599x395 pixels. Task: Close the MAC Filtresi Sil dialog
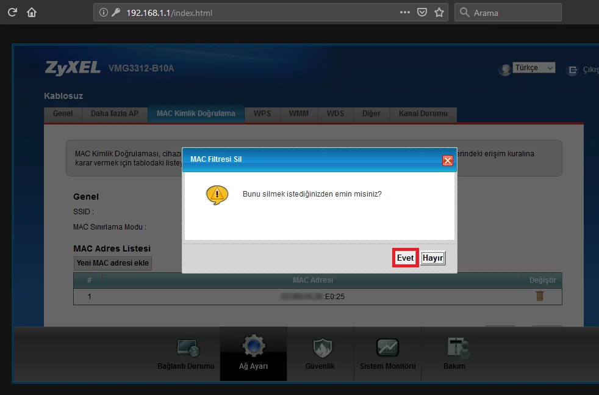click(x=447, y=161)
